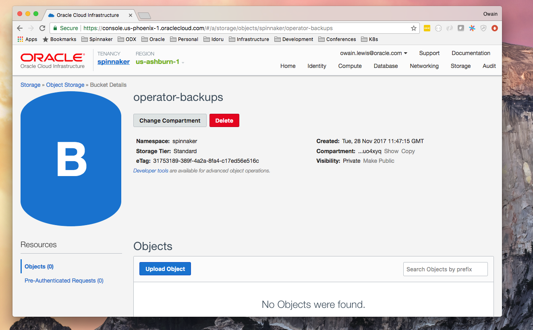Open the Idoru bookmarks folder
This screenshot has height=330, width=533.
coord(214,39)
